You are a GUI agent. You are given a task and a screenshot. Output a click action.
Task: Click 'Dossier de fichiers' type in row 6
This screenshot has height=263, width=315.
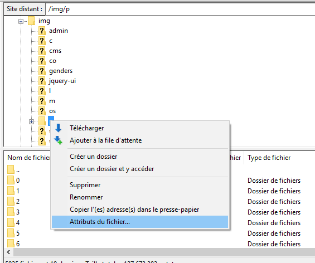tap(274, 244)
